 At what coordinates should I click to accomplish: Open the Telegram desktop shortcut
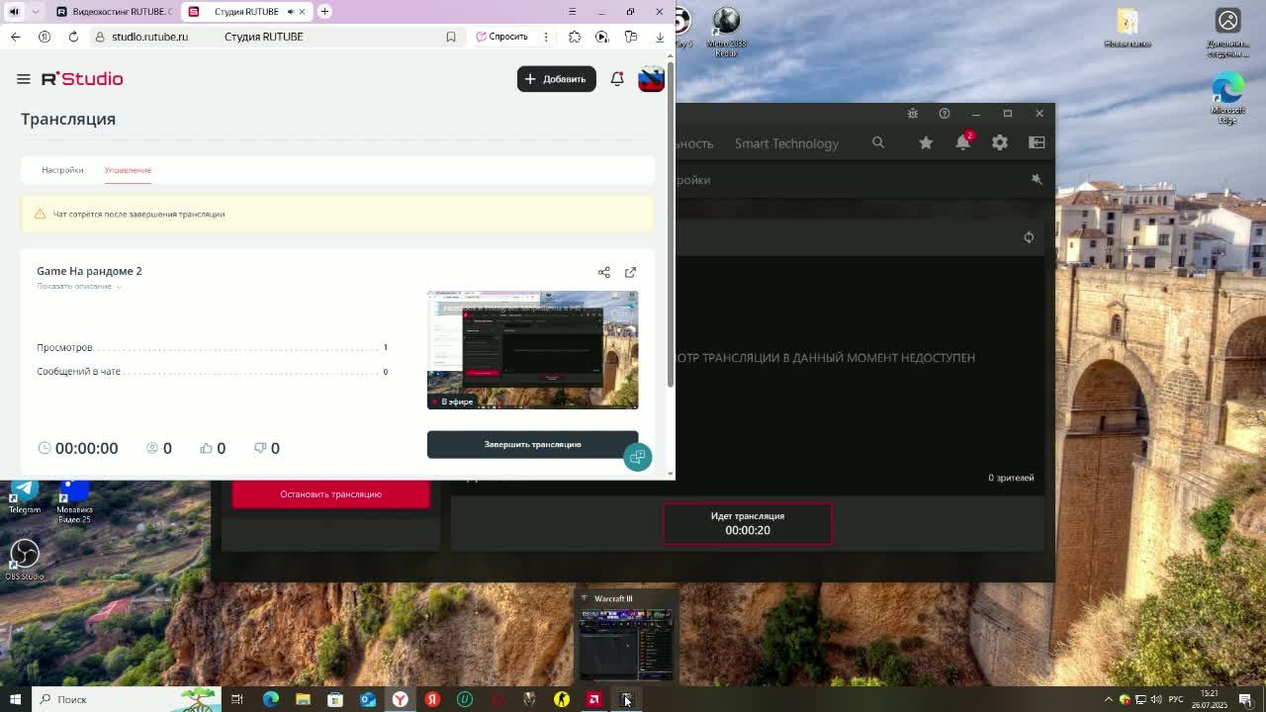[x=25, y=496]
